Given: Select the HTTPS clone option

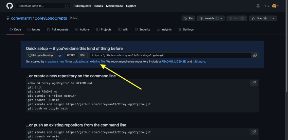Looking at the screenshot, I should (x=71, y=55).
